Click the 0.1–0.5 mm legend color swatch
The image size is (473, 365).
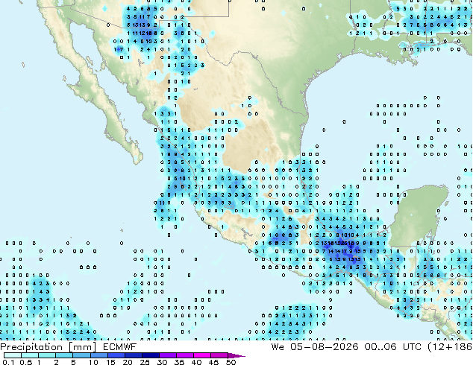[x=13, y=355]
